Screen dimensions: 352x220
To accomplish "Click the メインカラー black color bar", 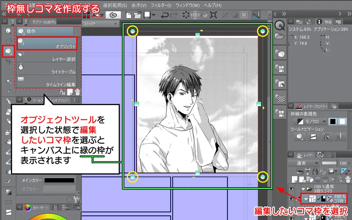I will coord(59,180).
